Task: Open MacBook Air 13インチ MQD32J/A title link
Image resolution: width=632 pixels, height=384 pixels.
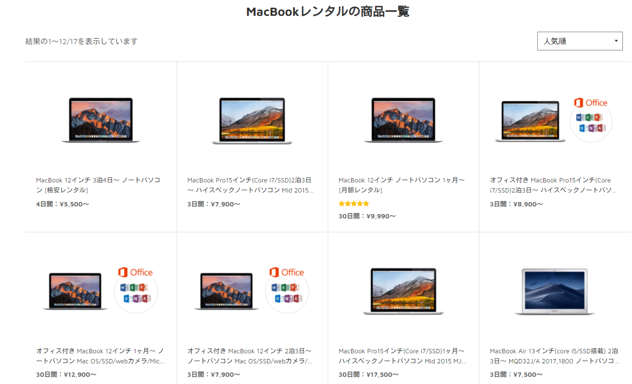Action: coord(554,356)
